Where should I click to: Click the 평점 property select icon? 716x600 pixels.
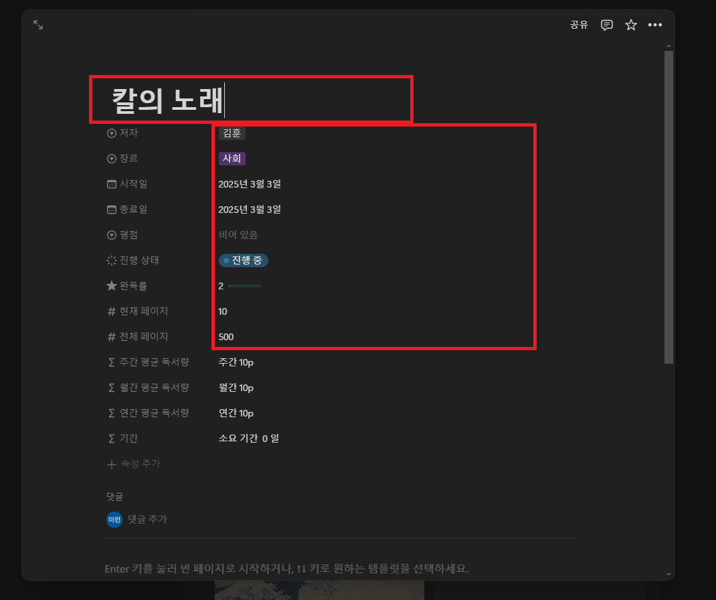point(112,235)
